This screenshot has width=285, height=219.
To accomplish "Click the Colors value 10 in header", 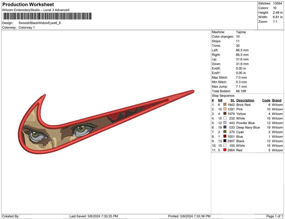I will pos(275,8).
